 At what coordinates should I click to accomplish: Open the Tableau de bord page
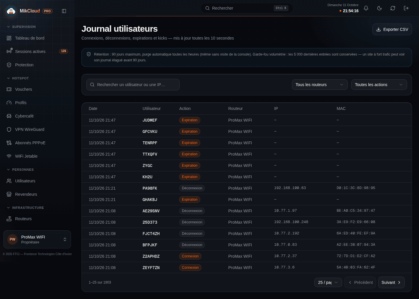(x=37, y=38)
